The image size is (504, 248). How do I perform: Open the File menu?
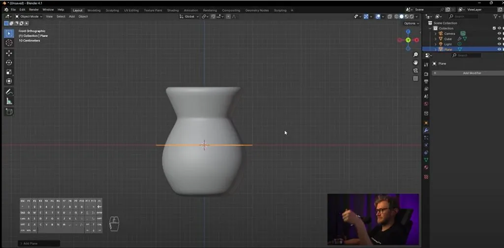13,10
